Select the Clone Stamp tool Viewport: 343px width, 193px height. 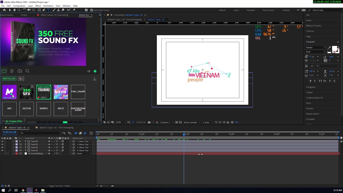[x=58, y=10]
